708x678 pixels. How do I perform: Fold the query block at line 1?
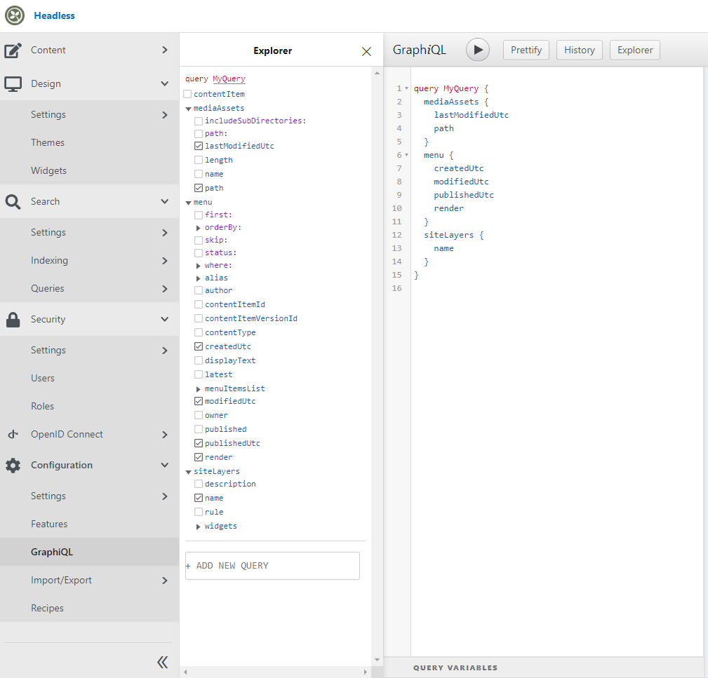406,88
